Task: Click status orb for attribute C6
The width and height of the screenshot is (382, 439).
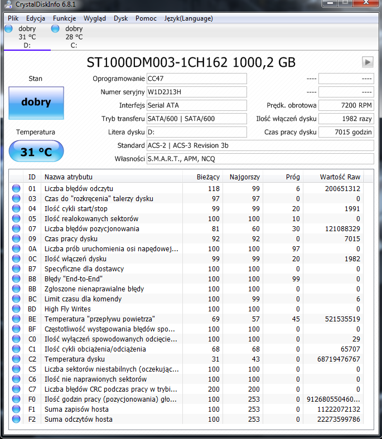Action: pos(16,379)
